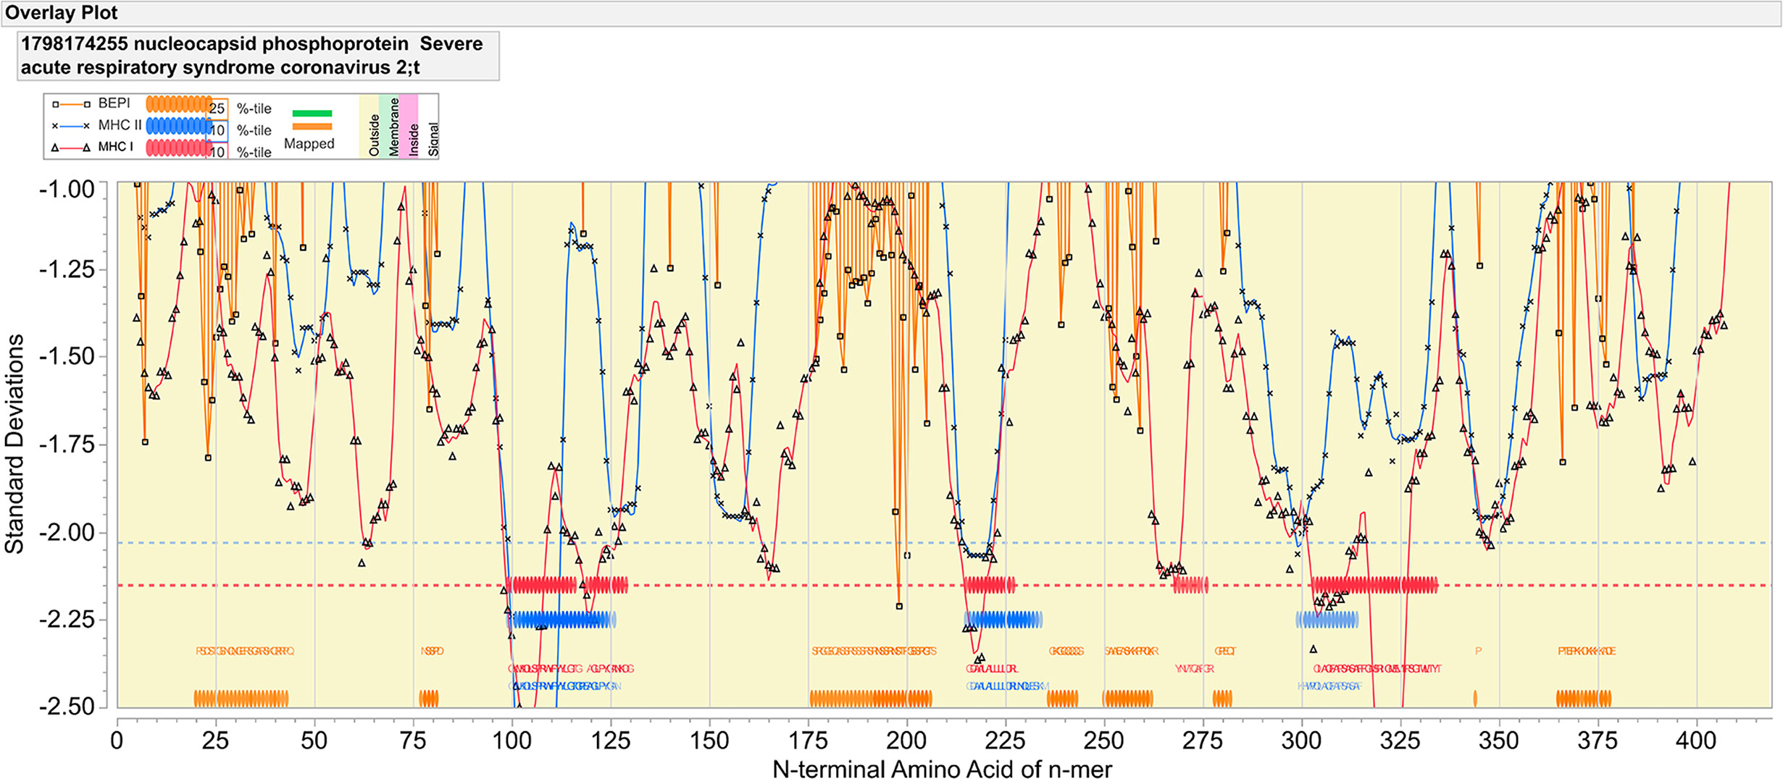Click the MHC II blue x-marker line sample
Image resolution: width=1783 pixels, height=779 pixels.
point(71,126)
